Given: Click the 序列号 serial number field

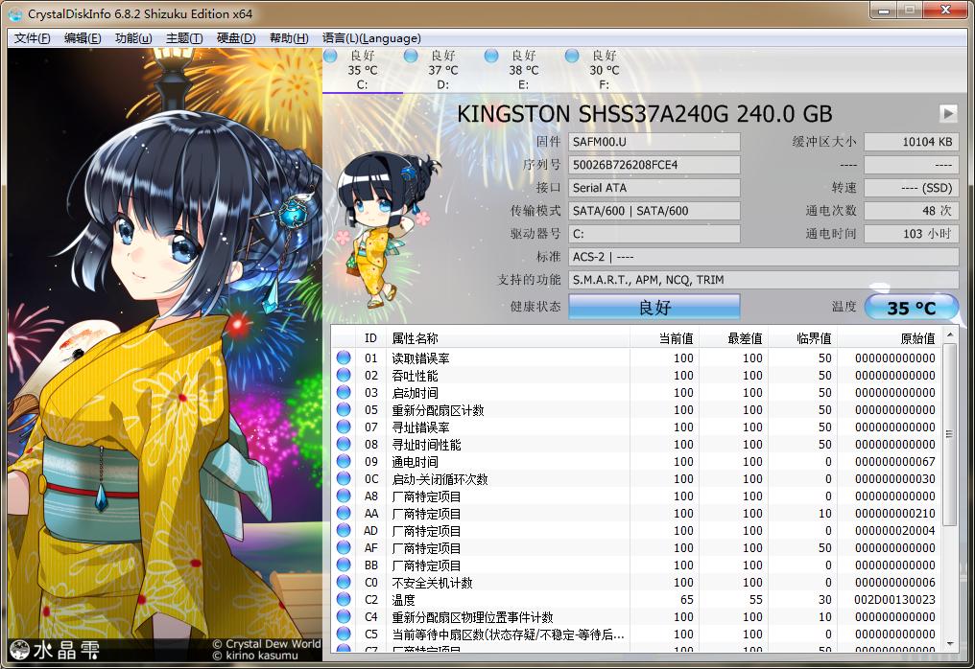Looking at the screenshot, I should pos(654,165).
